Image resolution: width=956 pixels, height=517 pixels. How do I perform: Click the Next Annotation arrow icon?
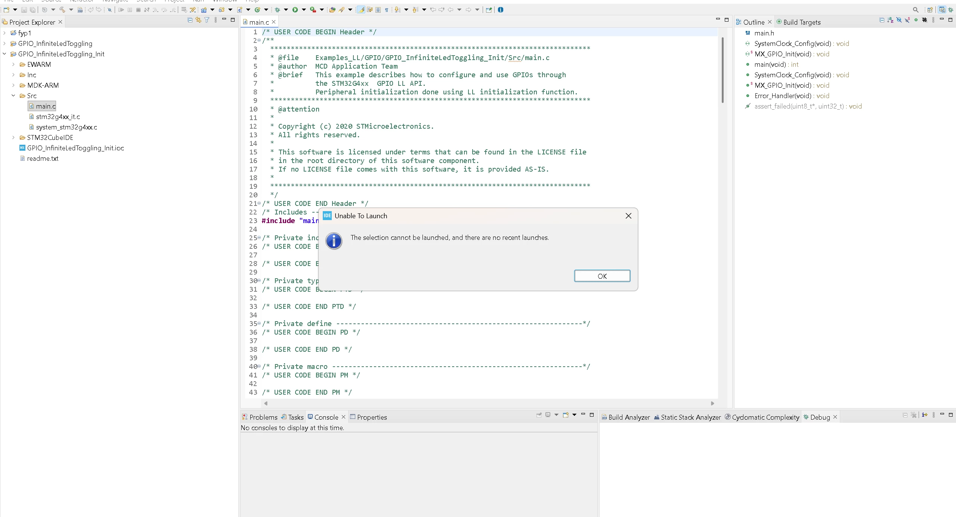[397, 10]
